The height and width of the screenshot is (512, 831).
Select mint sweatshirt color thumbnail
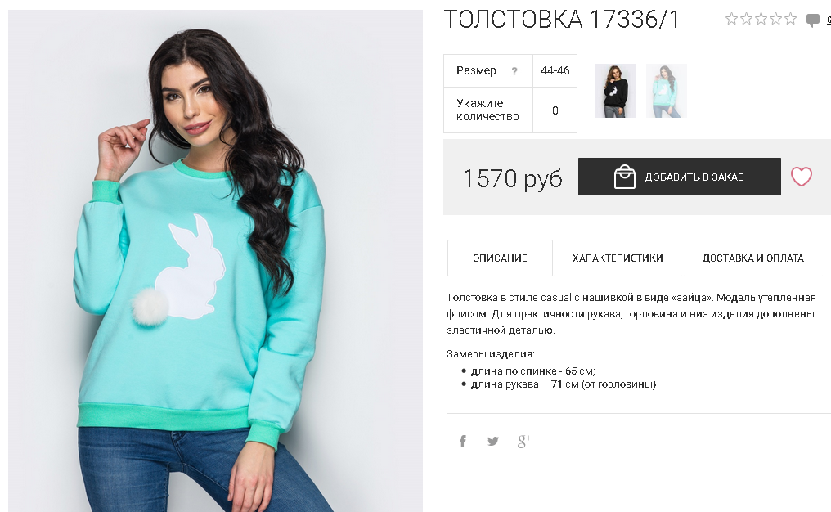[666, 91]
